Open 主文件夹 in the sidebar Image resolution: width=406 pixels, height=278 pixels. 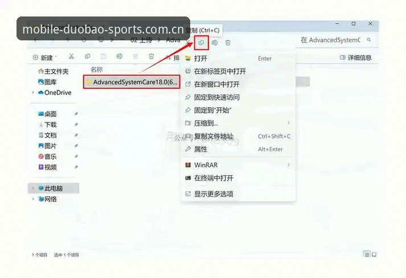point(54,71)
